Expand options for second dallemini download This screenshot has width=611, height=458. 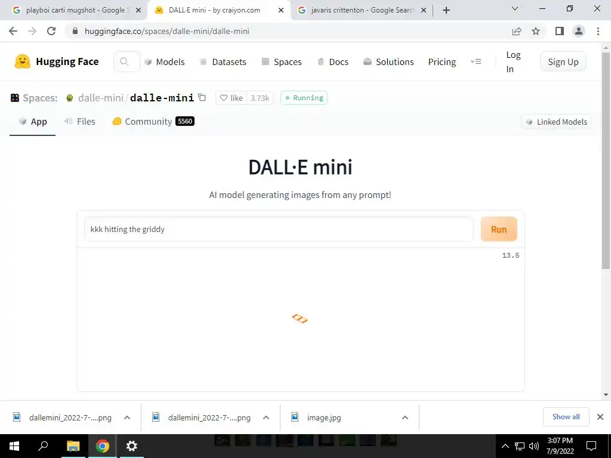[x=266, y=417]
